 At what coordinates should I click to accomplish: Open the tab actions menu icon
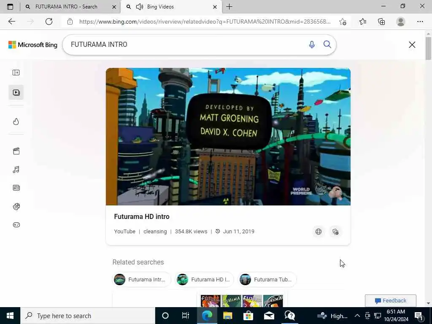pos(10,7)
